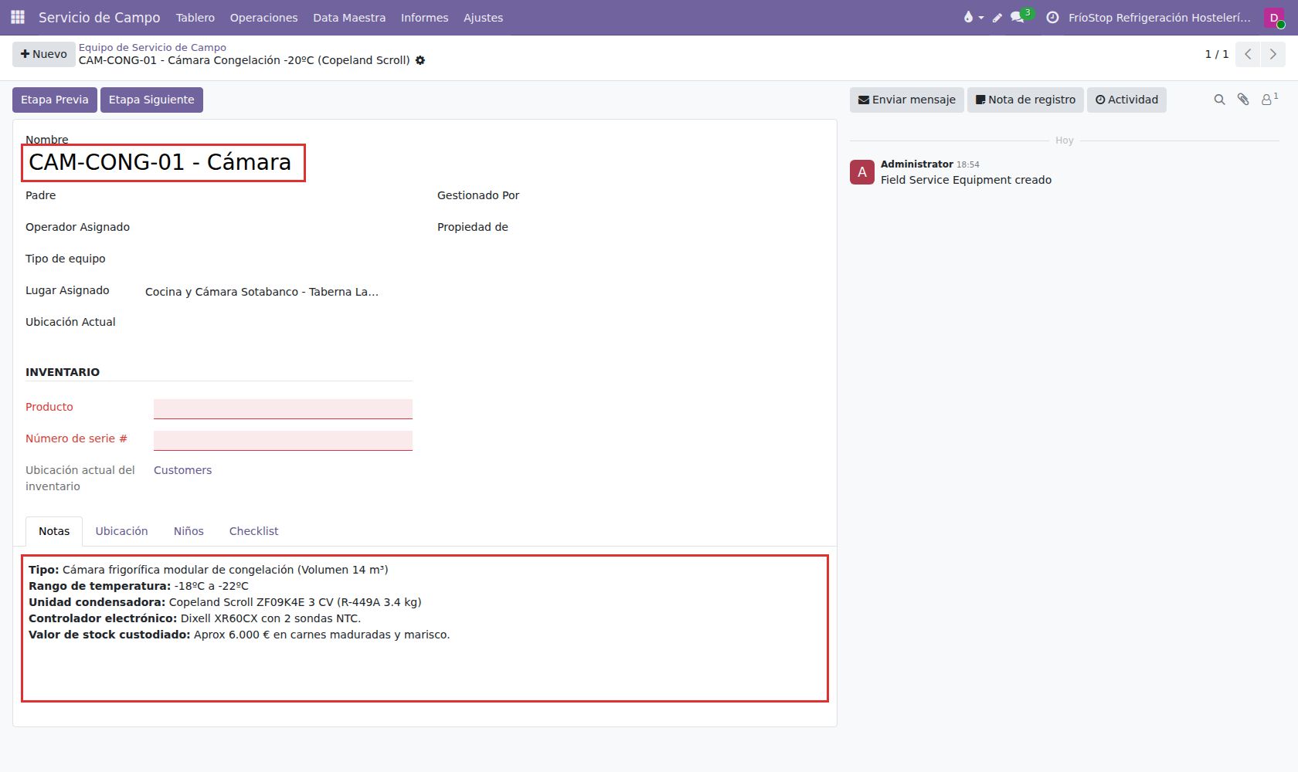This screenshot has height=772, width=1298.
Task: Open the conversations chat icon with badge
Action: click(x=1019, y=17)
